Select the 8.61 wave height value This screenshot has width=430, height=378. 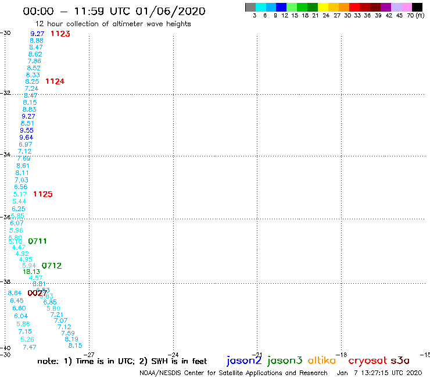coord(23,166)
